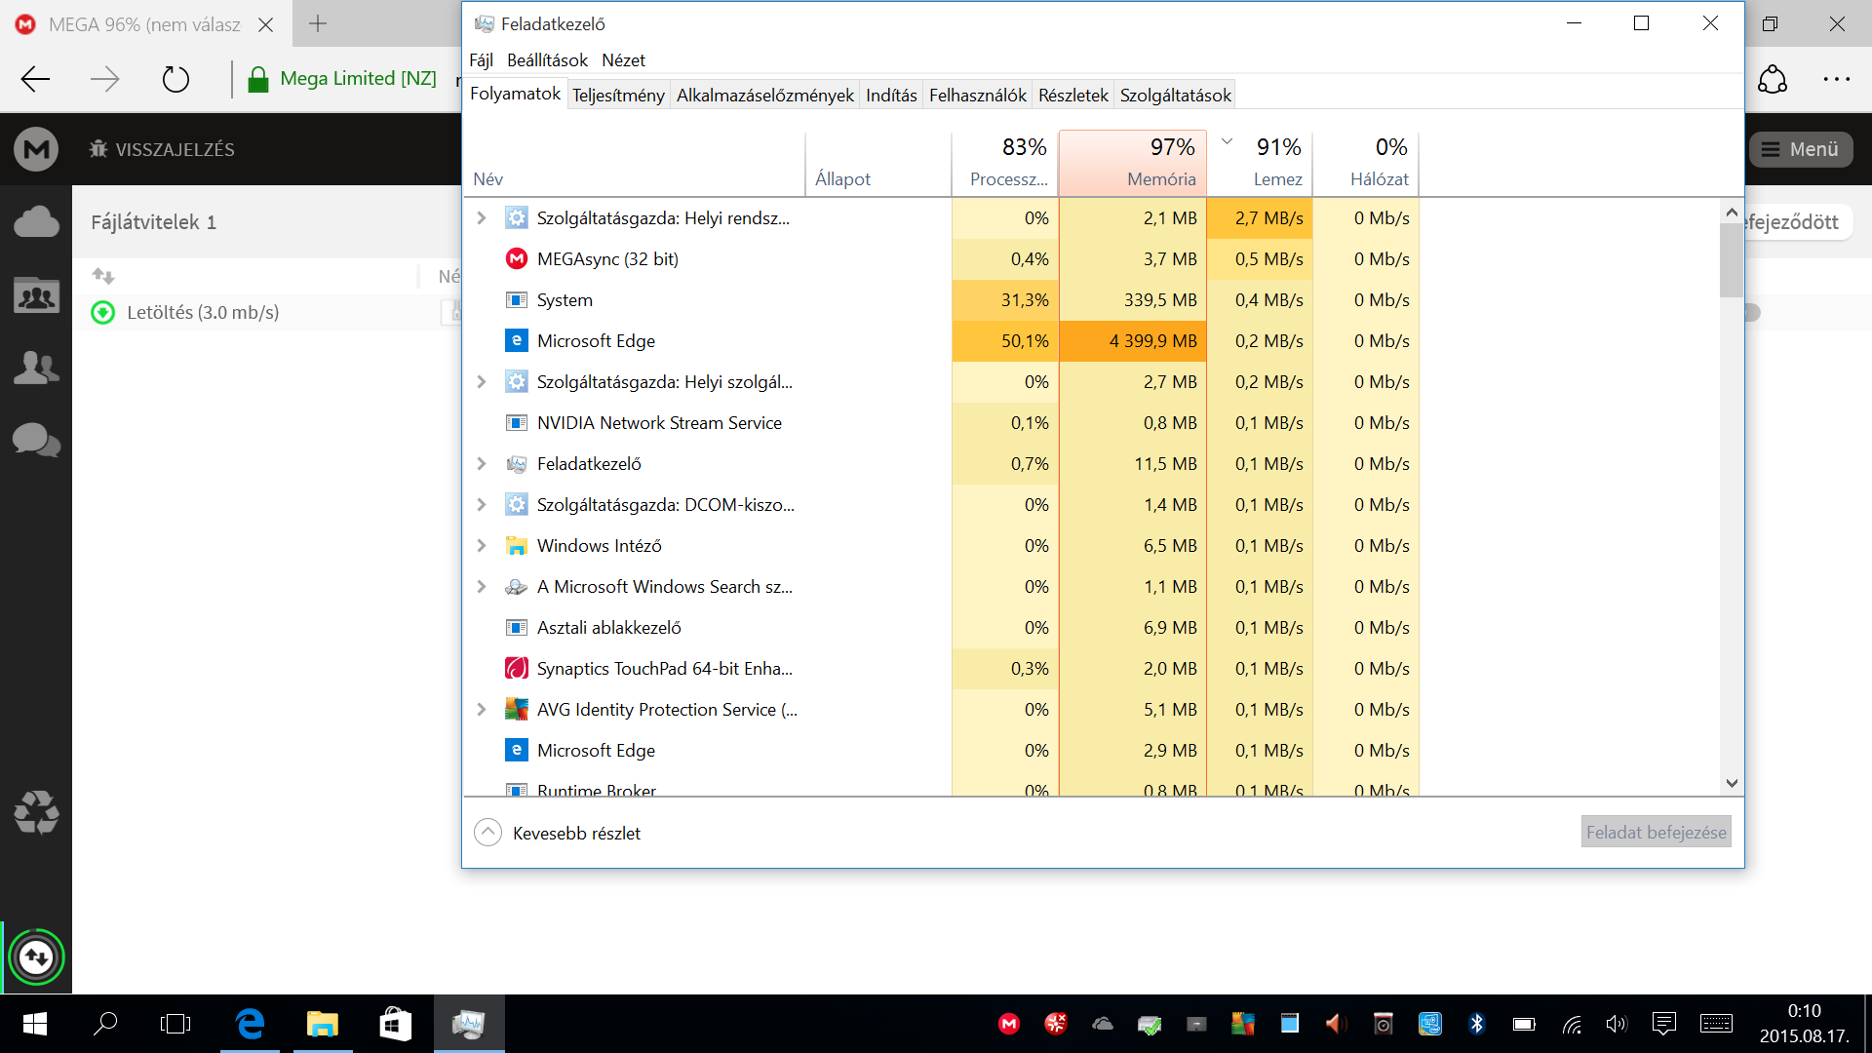Expand the Windows Intéző process row
1872x1053 pixels.
(x=481, y=546)
